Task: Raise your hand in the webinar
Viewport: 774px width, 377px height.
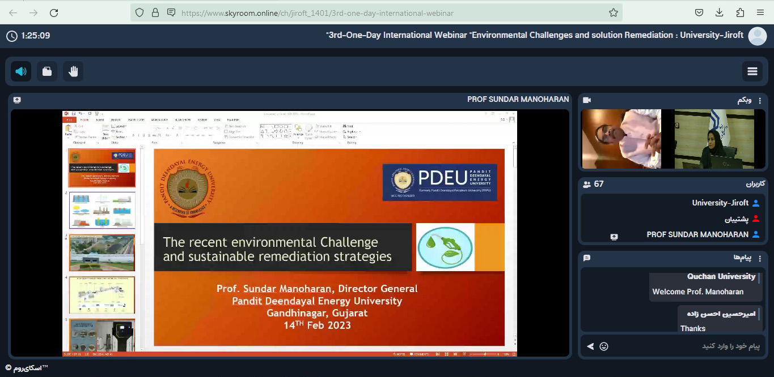Action: click(73, 71)
